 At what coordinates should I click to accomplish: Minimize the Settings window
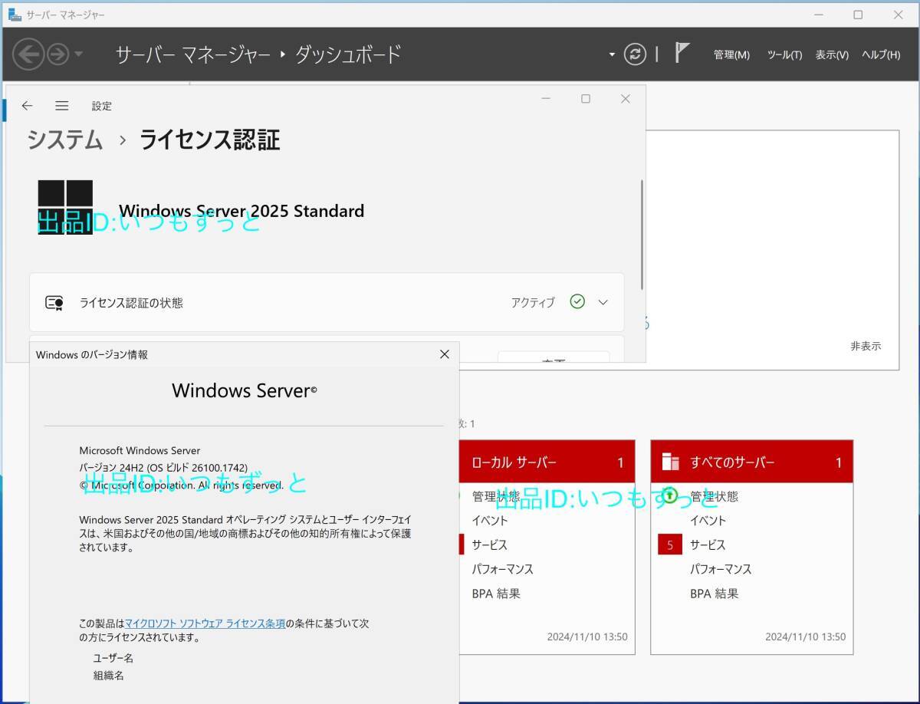(546, 99)
